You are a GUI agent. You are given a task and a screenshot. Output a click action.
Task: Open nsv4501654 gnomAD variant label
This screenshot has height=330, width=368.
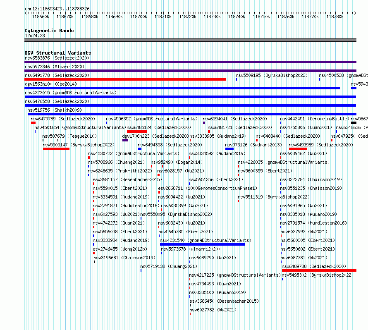80,127
